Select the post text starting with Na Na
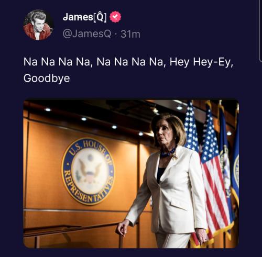This screenshot has width=262, height=257. (128, 70)
